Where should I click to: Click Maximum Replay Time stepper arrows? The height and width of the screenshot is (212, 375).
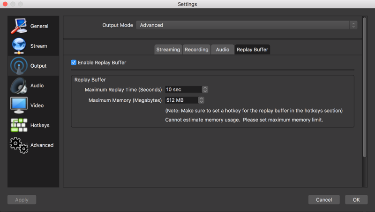[x=205, y=89]
